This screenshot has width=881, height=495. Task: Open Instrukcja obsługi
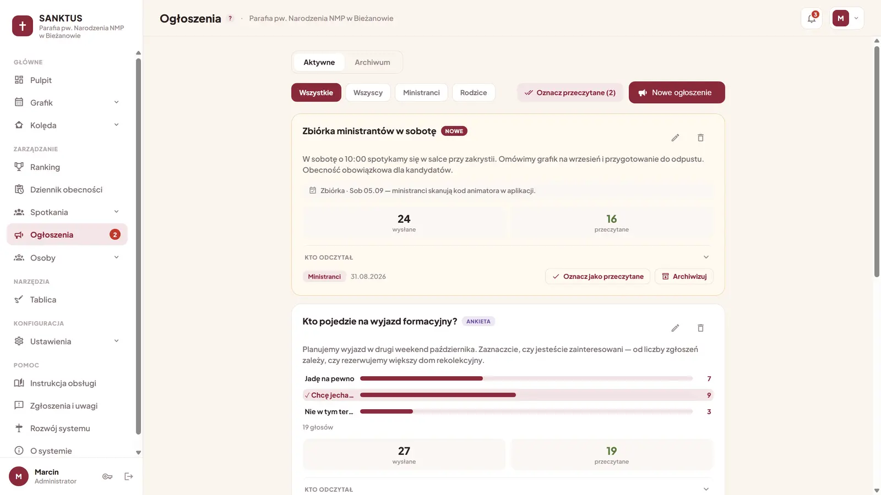67,383
